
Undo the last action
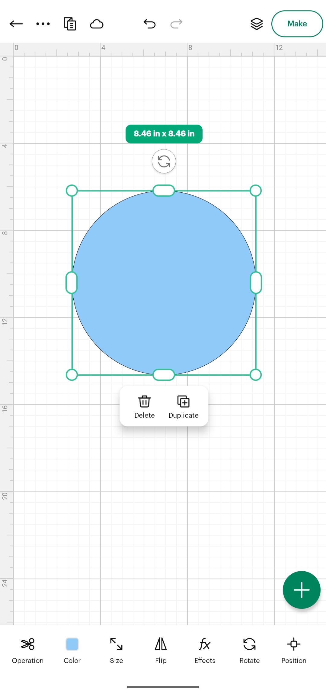coord(149,24)
